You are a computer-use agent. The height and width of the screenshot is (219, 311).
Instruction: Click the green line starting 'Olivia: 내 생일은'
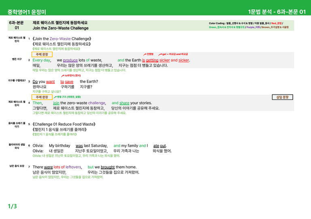tap(76, 156)
